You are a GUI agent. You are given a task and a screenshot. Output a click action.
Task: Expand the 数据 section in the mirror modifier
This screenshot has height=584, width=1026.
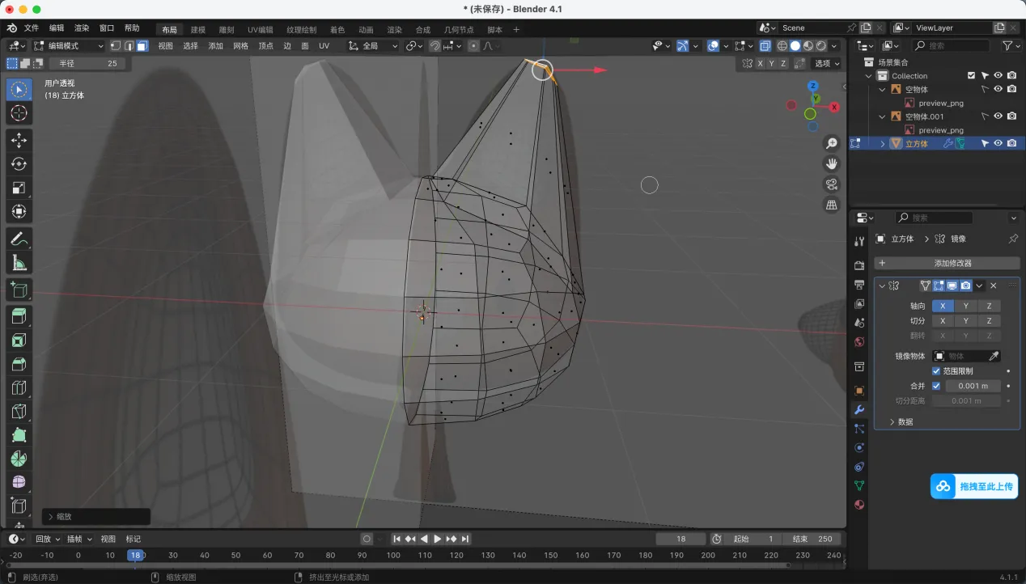click(x=901, y=421)
